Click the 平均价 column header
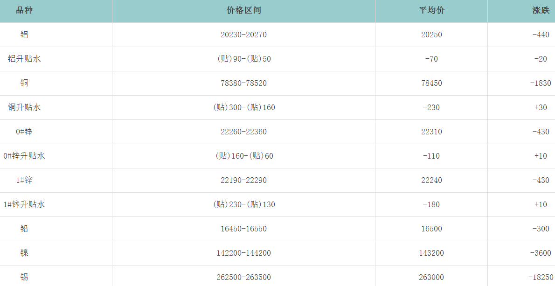Image resolution: width=555 pixels, height=286 pixels. point(431,10)
